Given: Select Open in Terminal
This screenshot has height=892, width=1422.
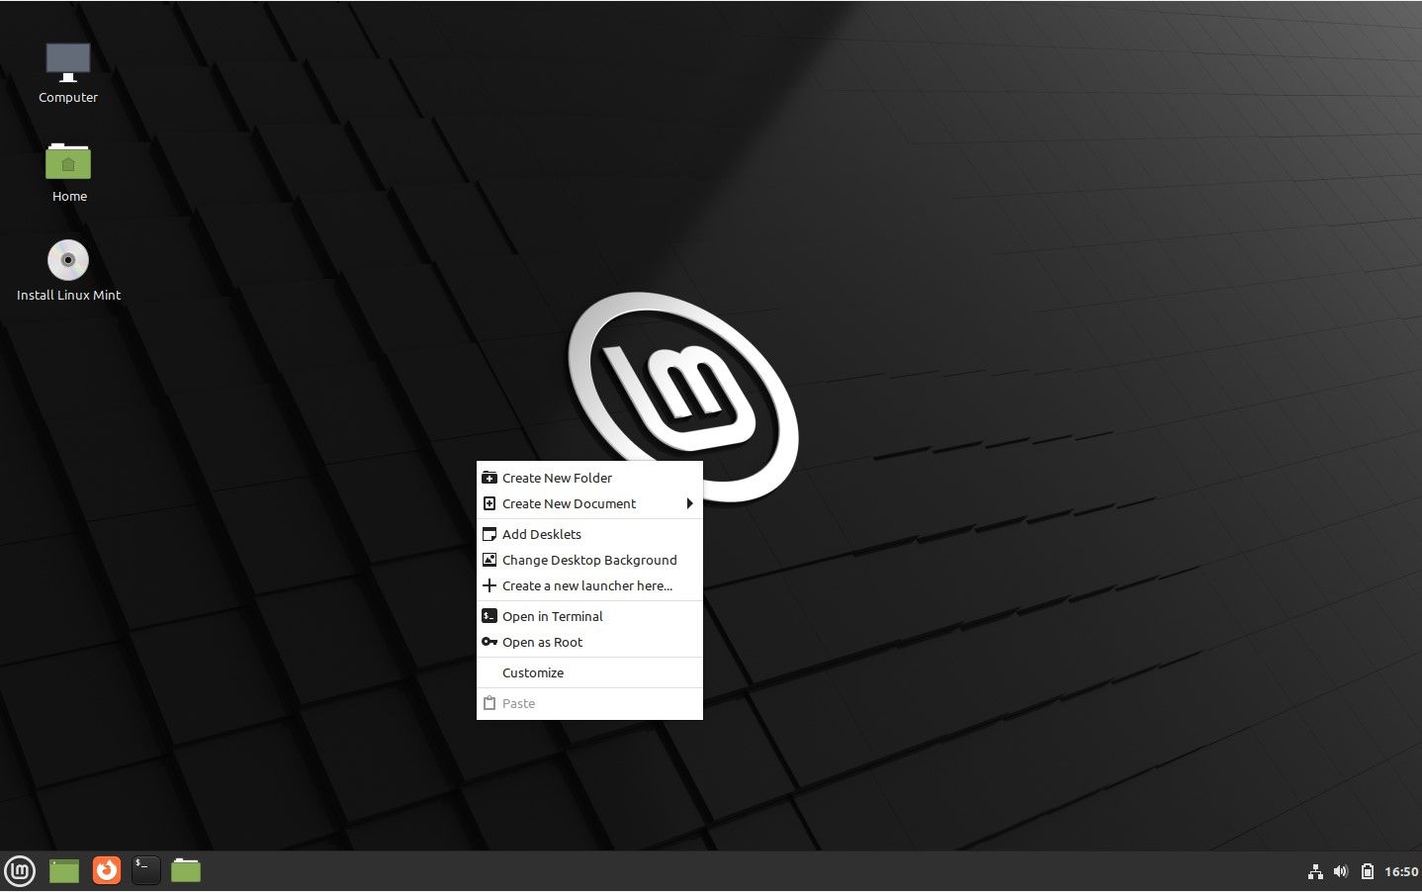Looking at the screenshot, I should pos(589,616).
